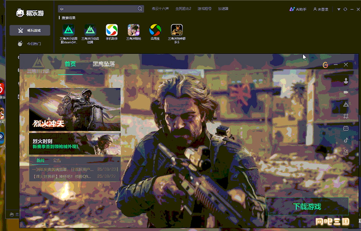Click the 未登录 login link
Viewport: 361px width, 231px height.
321,9
